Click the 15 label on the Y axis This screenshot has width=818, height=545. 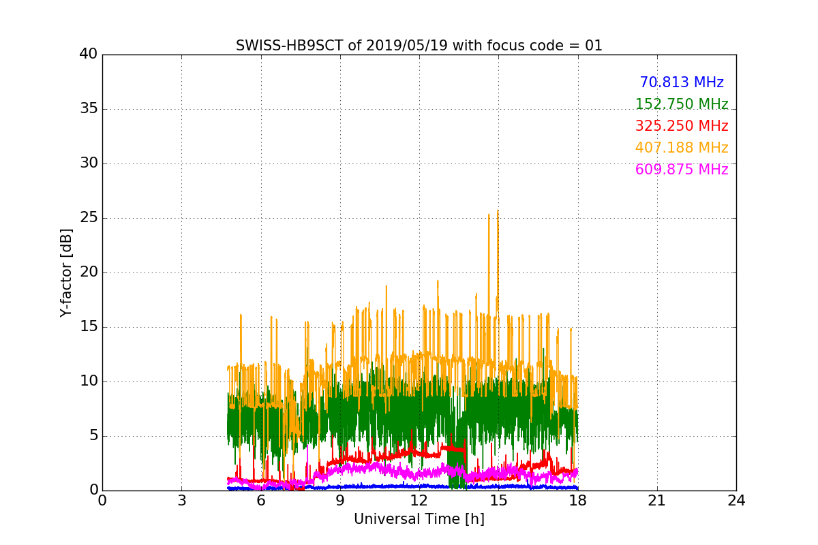89,327
